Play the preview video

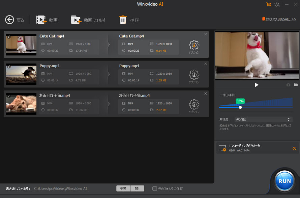[257, 85]
